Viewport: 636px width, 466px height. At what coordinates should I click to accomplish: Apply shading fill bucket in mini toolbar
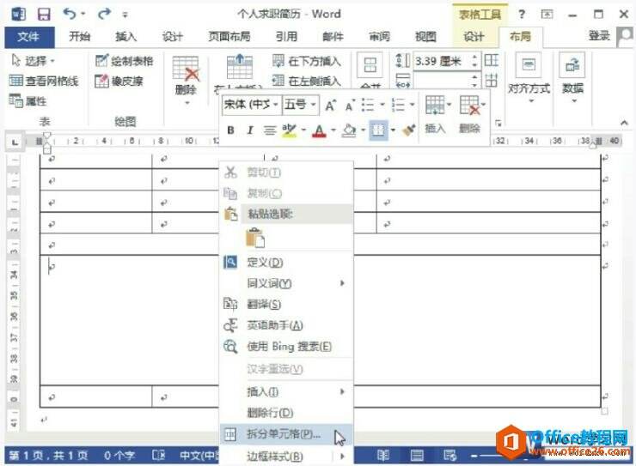tap(349, 130)
